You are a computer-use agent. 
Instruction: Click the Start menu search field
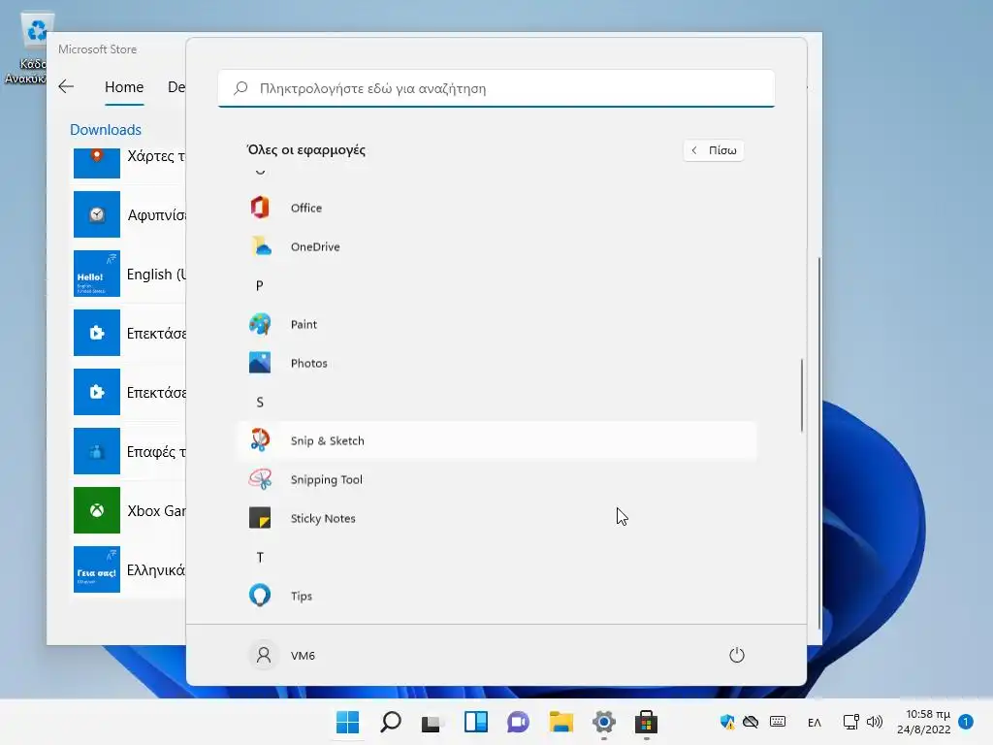496,88
